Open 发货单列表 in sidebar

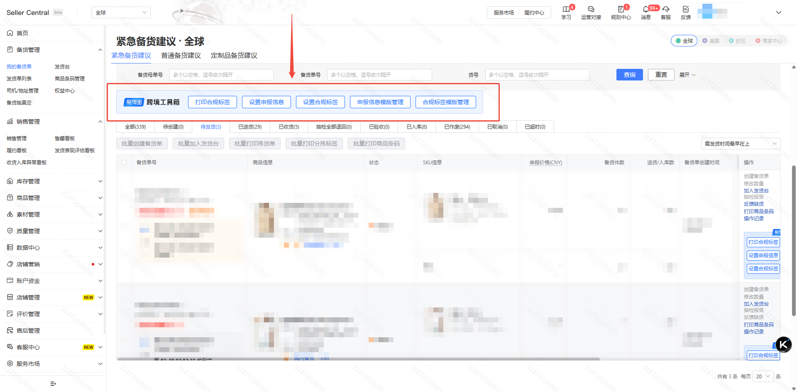click(x=19, y=78)
